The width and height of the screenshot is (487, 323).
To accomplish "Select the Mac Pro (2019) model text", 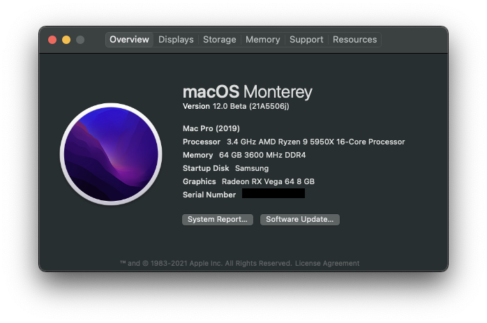I will (211, 128).
